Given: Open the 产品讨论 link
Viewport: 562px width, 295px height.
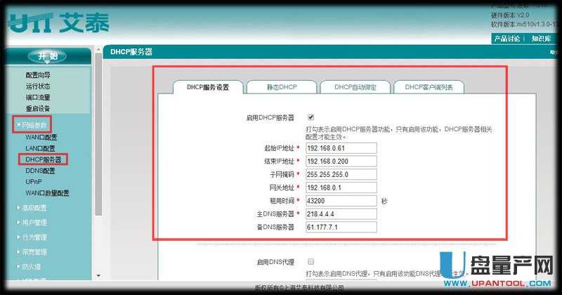Looking at the screenshot, I should click(x=507, y=39).
